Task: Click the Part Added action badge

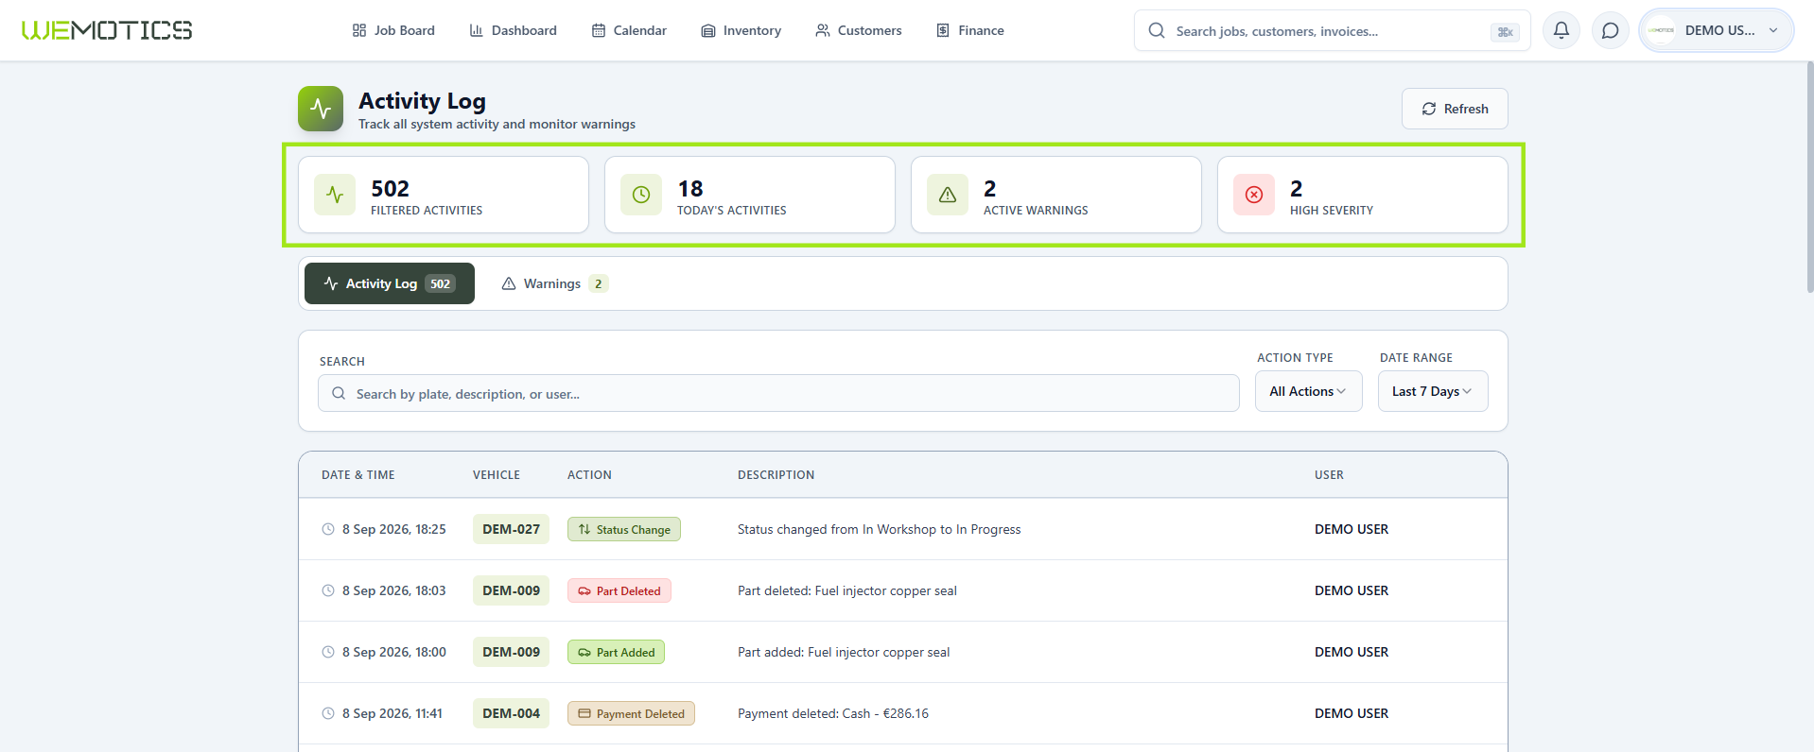Action: tap(617, 652)
